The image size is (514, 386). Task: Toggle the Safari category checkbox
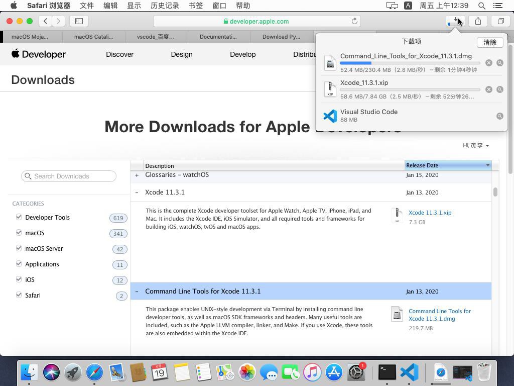[x=19, y=295]
